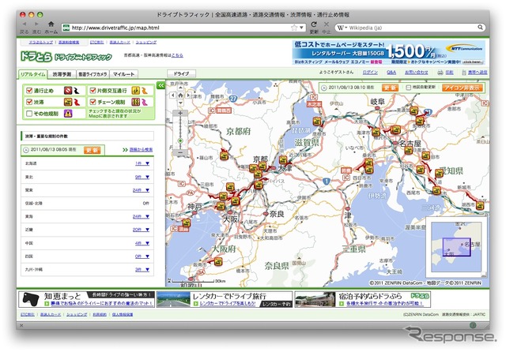This screenshot has height=352, width=506.
Task: Switch to the マイルート tab
Action: click(123, 74)
